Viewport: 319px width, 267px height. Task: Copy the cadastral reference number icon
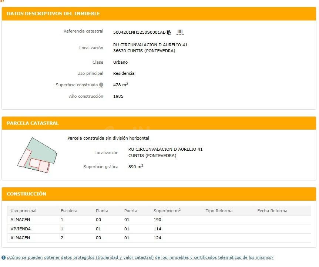[169, 32]
